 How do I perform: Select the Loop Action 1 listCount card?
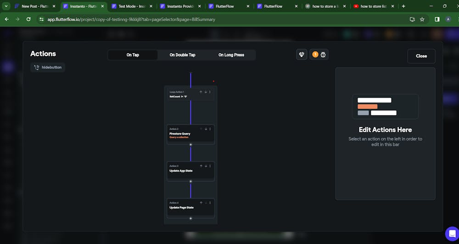(190, 95)
